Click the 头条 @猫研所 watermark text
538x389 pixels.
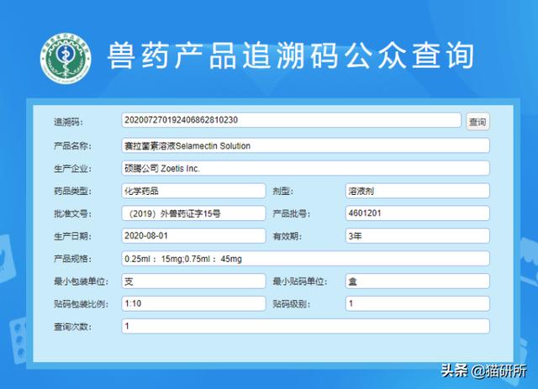click(484, 371)
